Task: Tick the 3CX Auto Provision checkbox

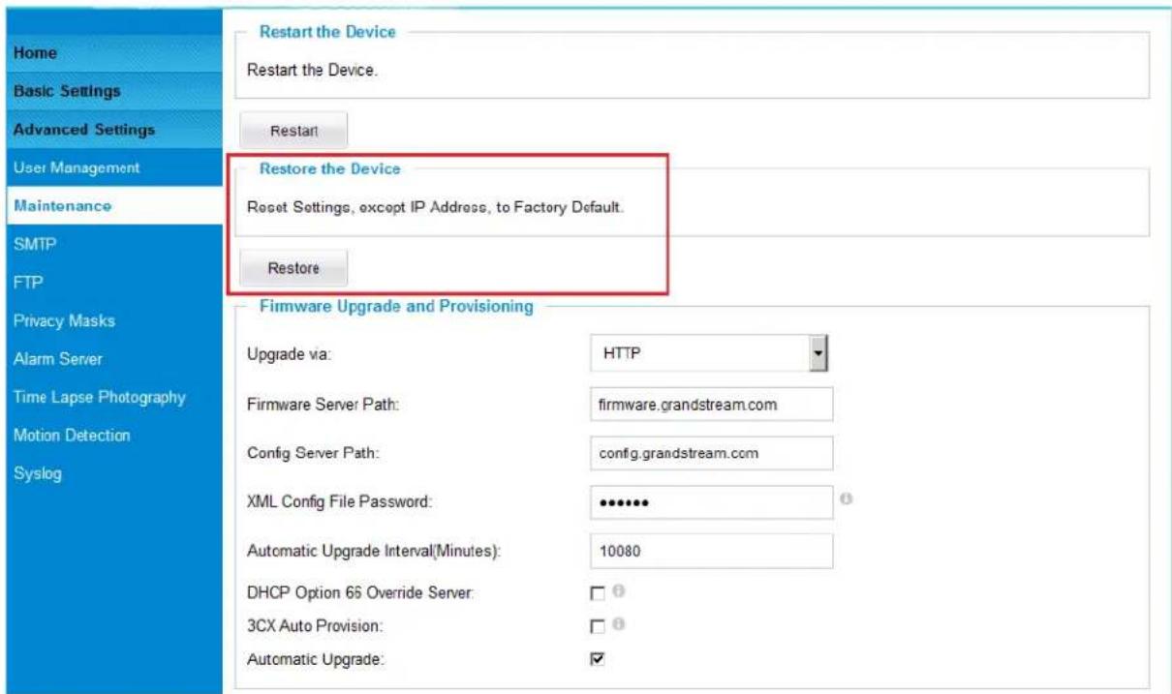Action: [x=597, y=627]
